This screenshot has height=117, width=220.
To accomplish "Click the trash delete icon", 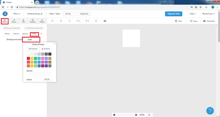I will [96, 21].
